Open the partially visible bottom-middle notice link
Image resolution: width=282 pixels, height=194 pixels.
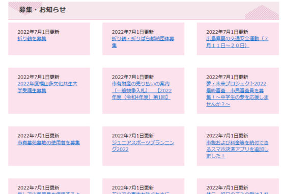[143, 193]
